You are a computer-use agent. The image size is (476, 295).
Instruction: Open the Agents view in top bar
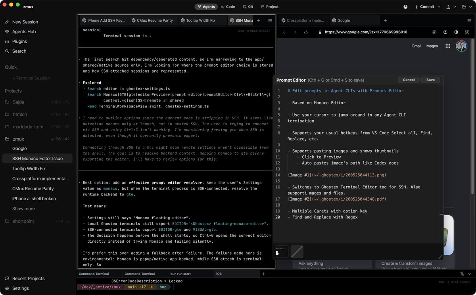(x=205, y=7)
